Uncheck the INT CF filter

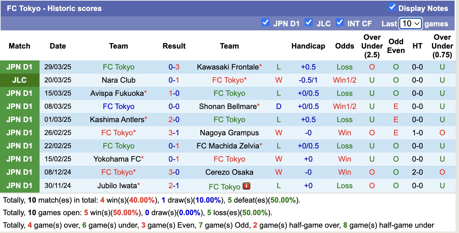[340, 22]
